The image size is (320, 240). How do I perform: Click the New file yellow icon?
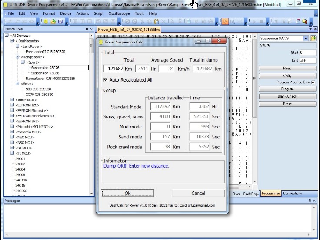point(46,21)
